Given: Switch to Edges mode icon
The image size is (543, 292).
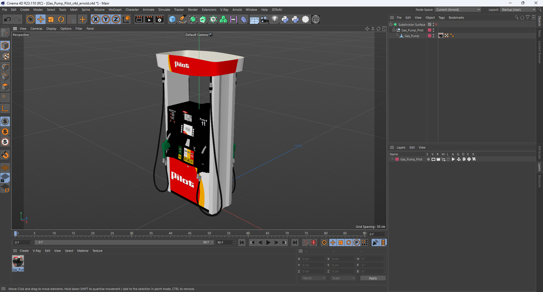Looking at the screenshot, I should coord(5,77).
